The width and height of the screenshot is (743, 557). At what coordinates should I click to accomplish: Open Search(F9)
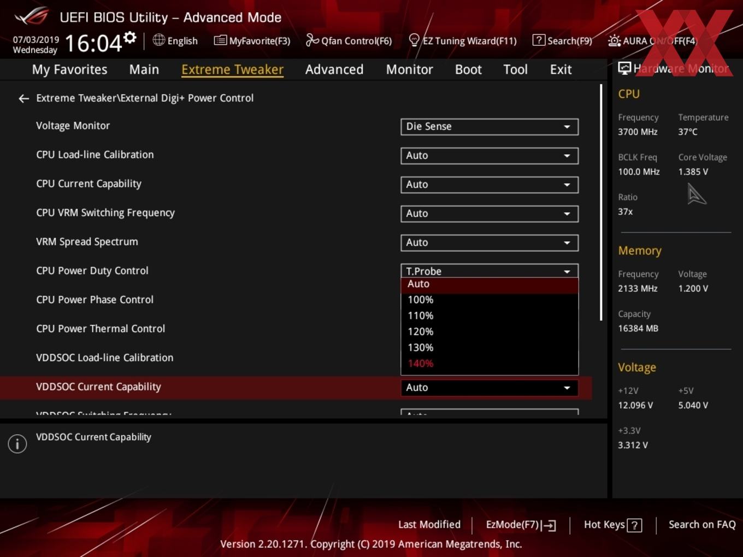pos(562,40)
